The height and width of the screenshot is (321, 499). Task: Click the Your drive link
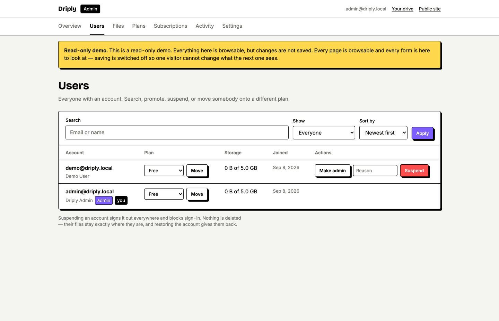[x=402, y=9]
